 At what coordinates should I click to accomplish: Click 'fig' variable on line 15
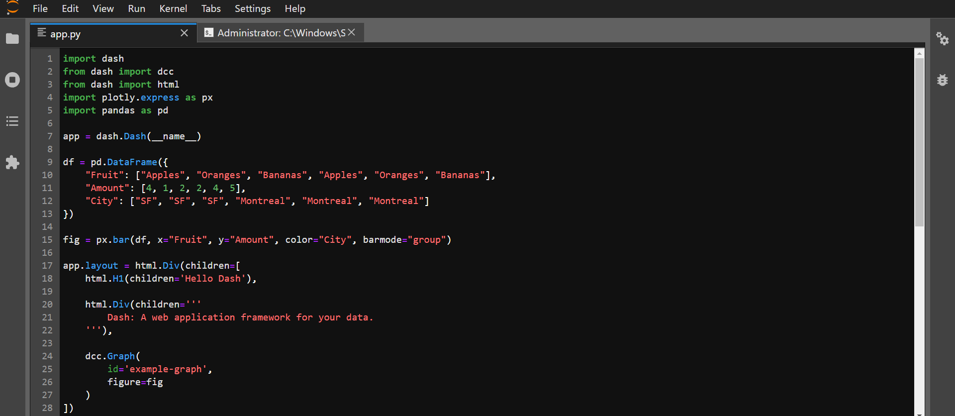[71, 239]
